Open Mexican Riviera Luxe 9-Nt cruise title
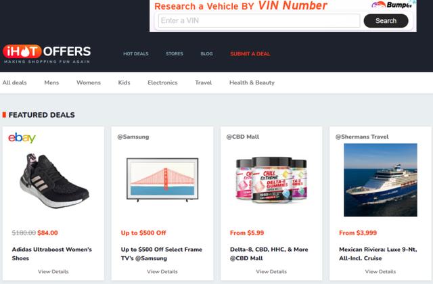 (x=378, y=254)
